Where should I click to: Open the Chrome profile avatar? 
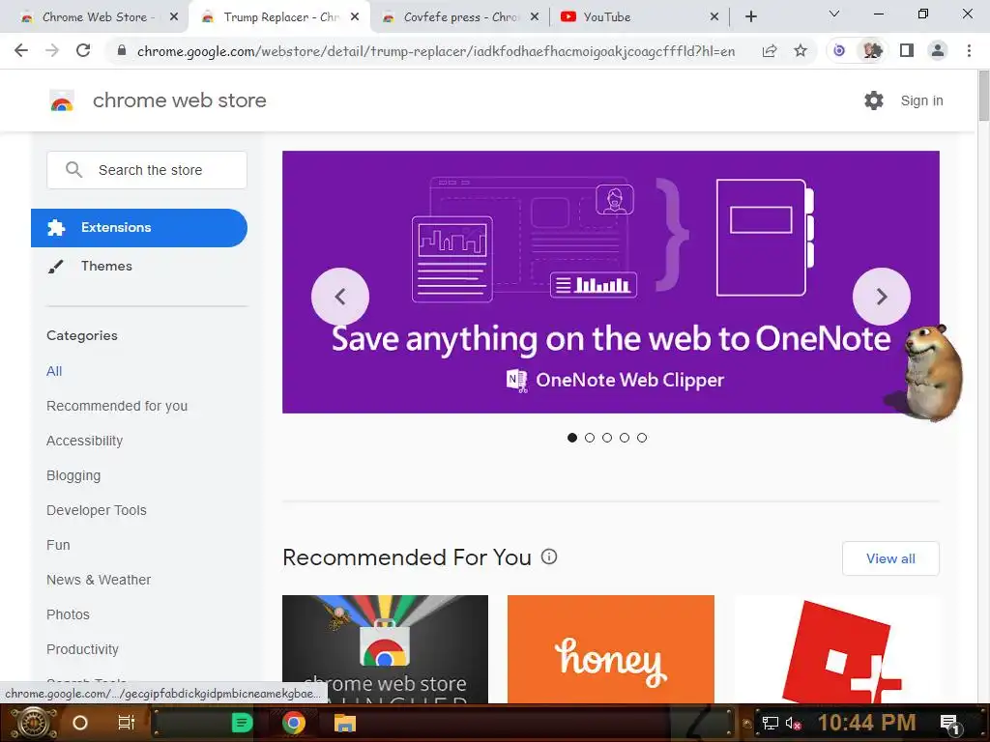point(938,50)
